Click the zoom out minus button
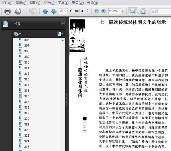Image resolution: width=171 pixels, height=151 pixels. point(96,11)
